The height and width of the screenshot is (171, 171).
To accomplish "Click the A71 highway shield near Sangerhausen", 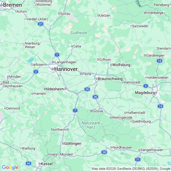I will pyautogui.click(x=138, y=160).
